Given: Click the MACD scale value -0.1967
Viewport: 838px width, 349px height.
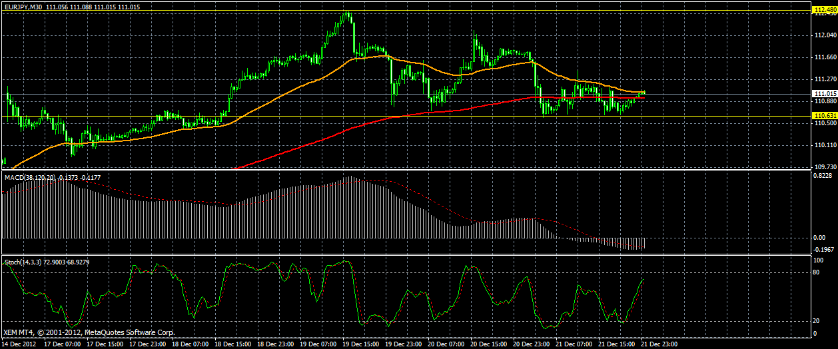Looking at the screenshot, I should [824, 249].
